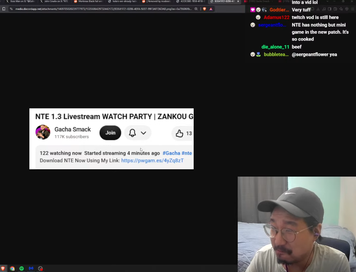Image resolution: width=356 pixels, height=272 pixels.
Task: Open Spotify from the taskbar
Action: click(x=22, y=269)
